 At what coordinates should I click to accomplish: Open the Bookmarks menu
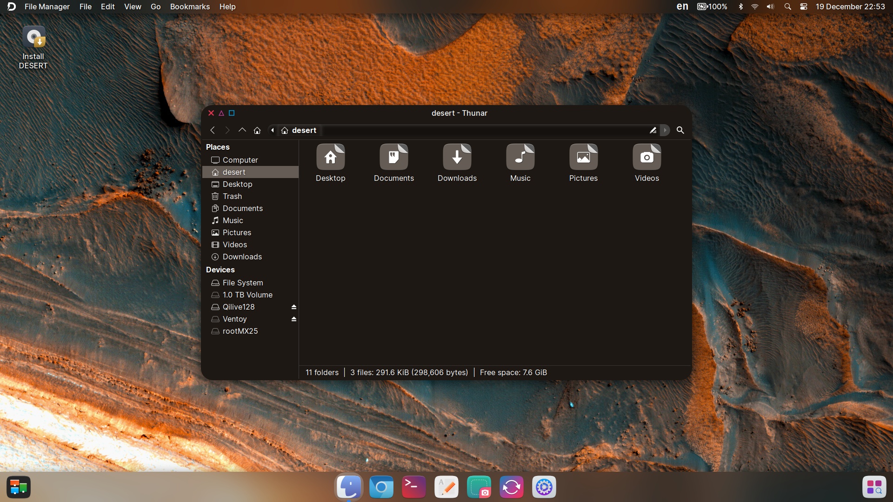point(190,7)
